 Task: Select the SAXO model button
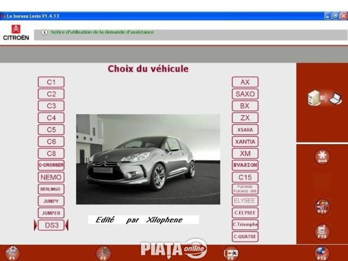[x=245, y=94]
